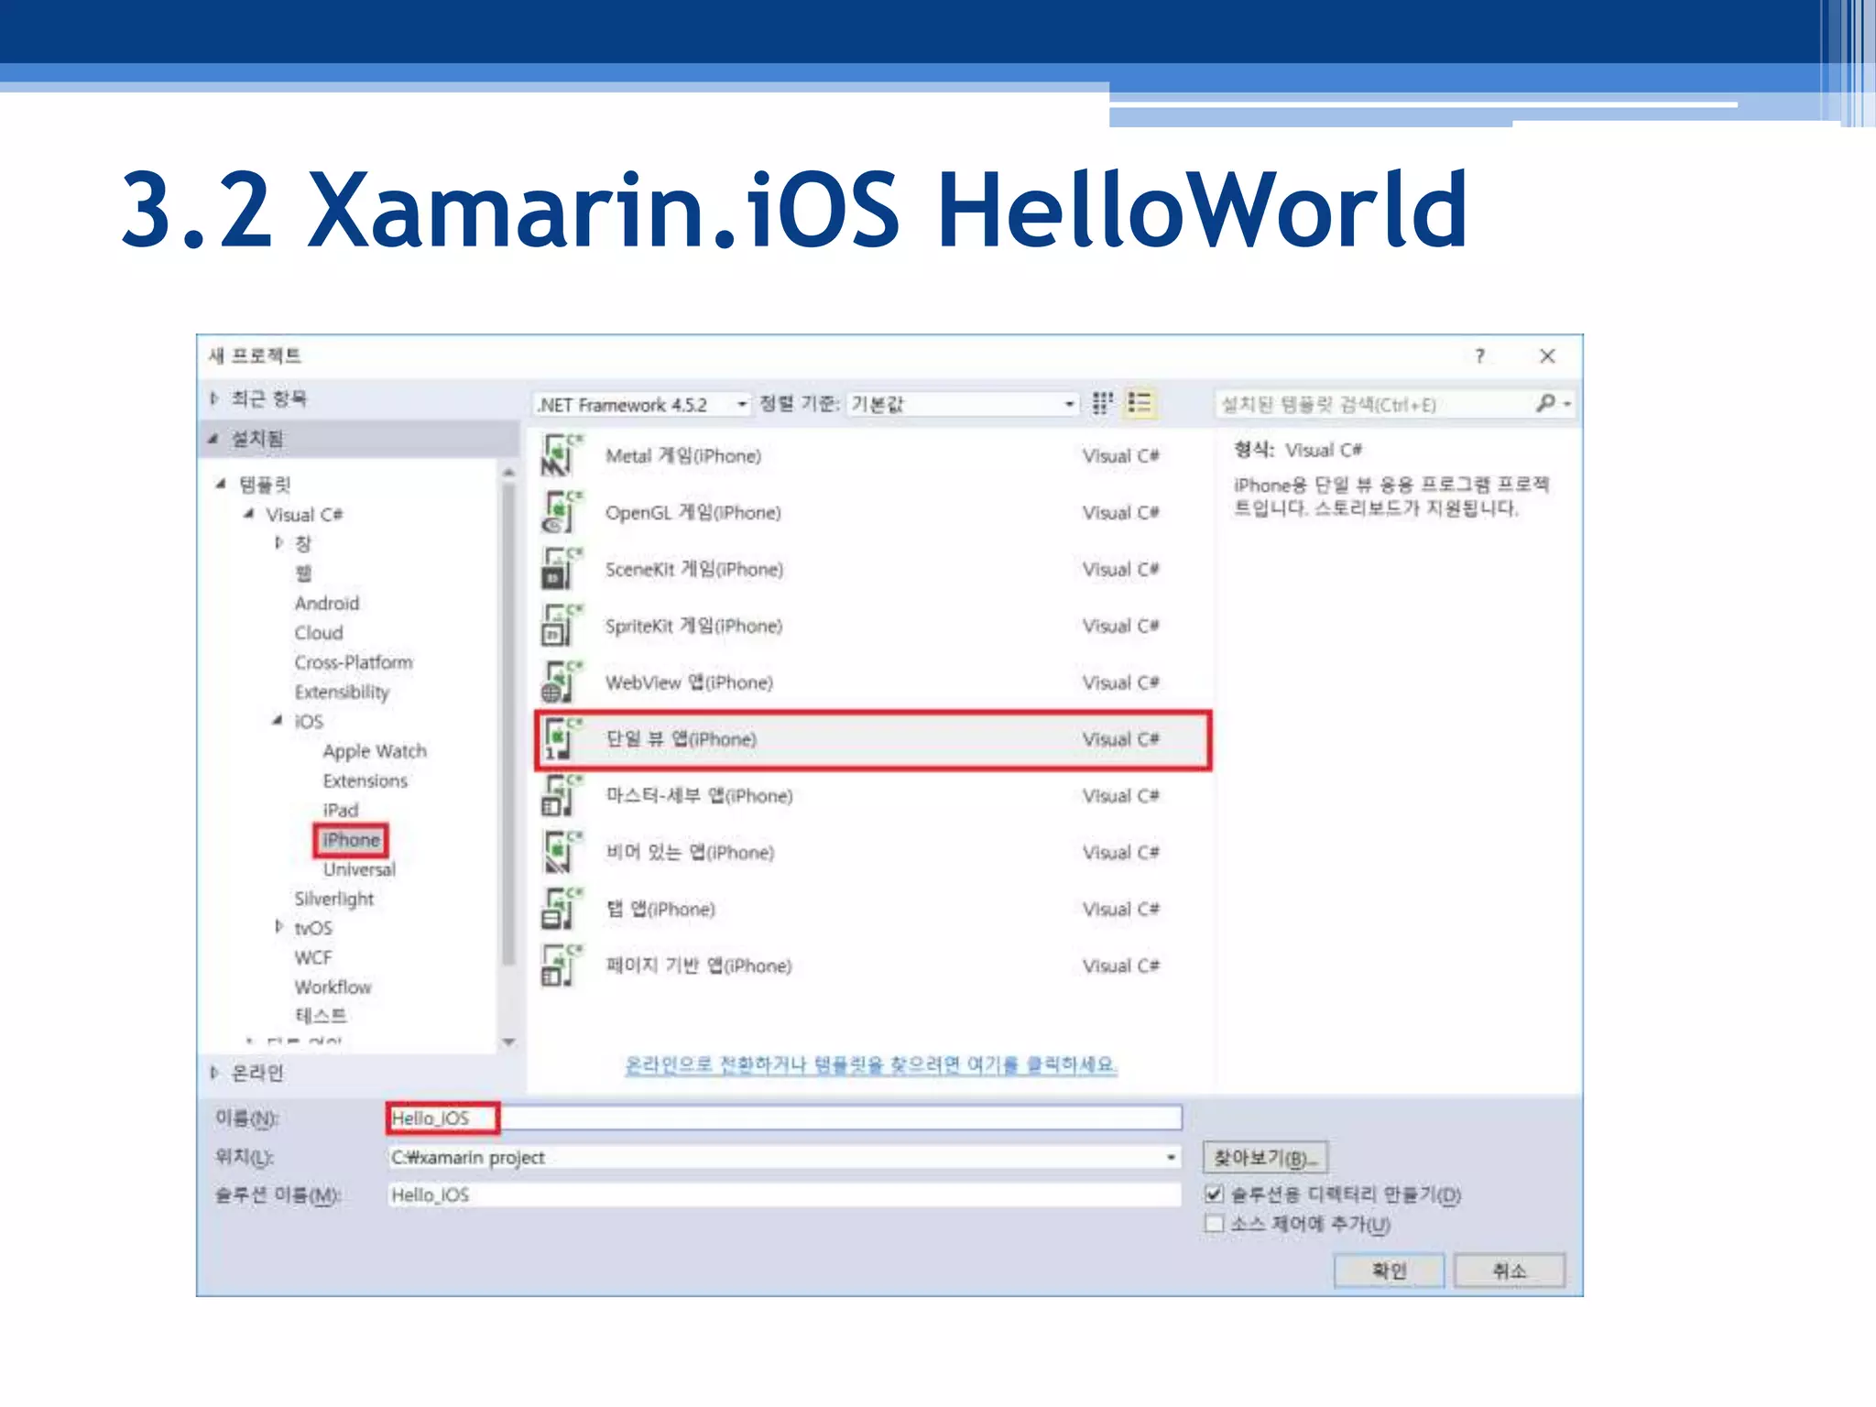
Task: Click the 확인 button
Action: tap(1389, 1271)
